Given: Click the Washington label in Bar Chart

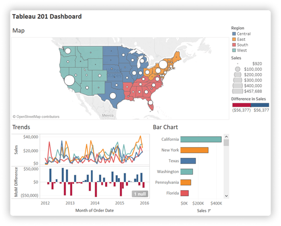Looking at the screenshot, I should pos(168,172).
